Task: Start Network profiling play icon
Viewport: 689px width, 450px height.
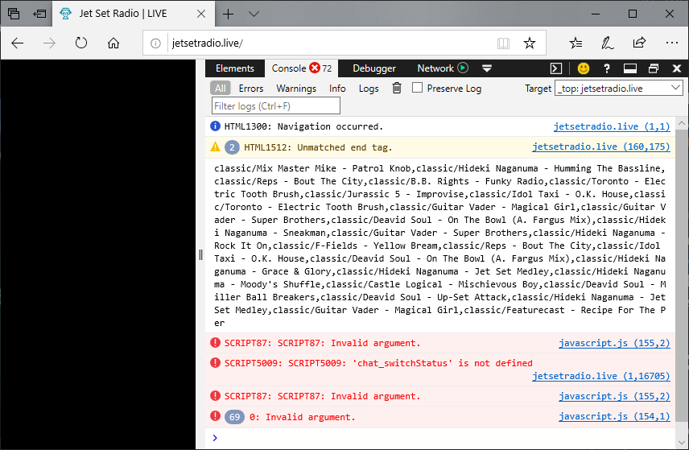Action: pyautogui.click(x=463, y=68)
